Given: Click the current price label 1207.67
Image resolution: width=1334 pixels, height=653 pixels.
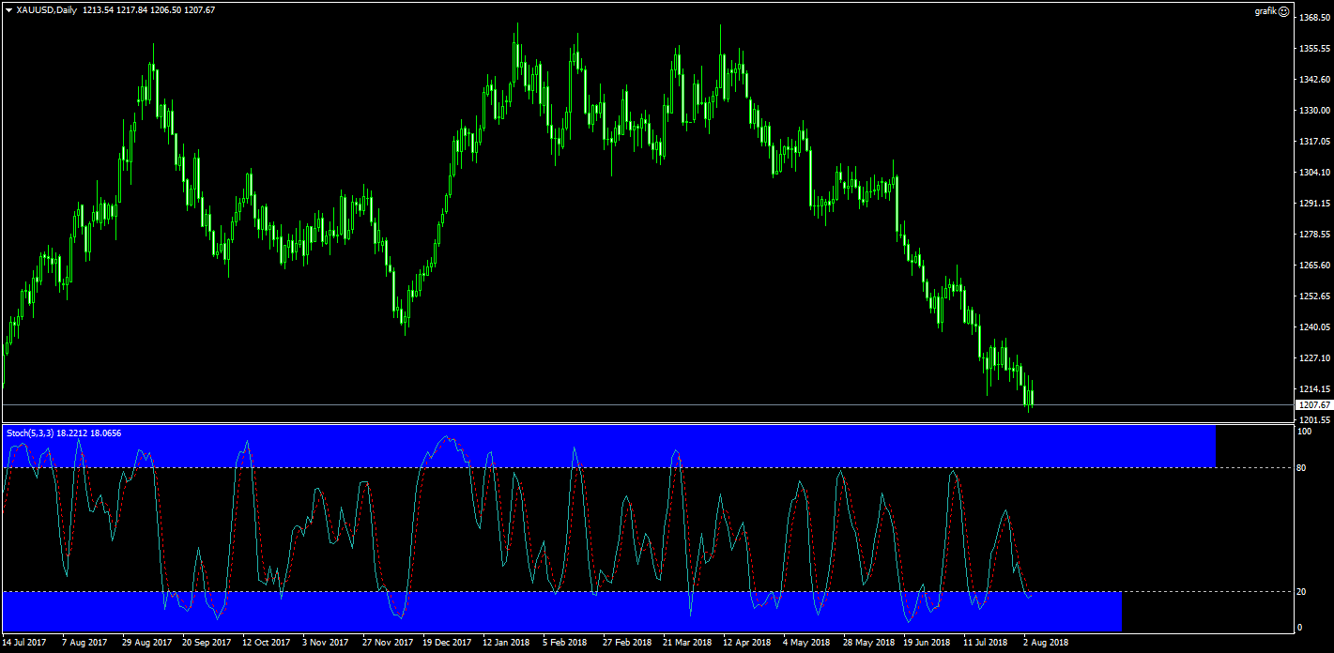Looking at the screenshot, I should pyautogui.click(x=1312, y=404).
